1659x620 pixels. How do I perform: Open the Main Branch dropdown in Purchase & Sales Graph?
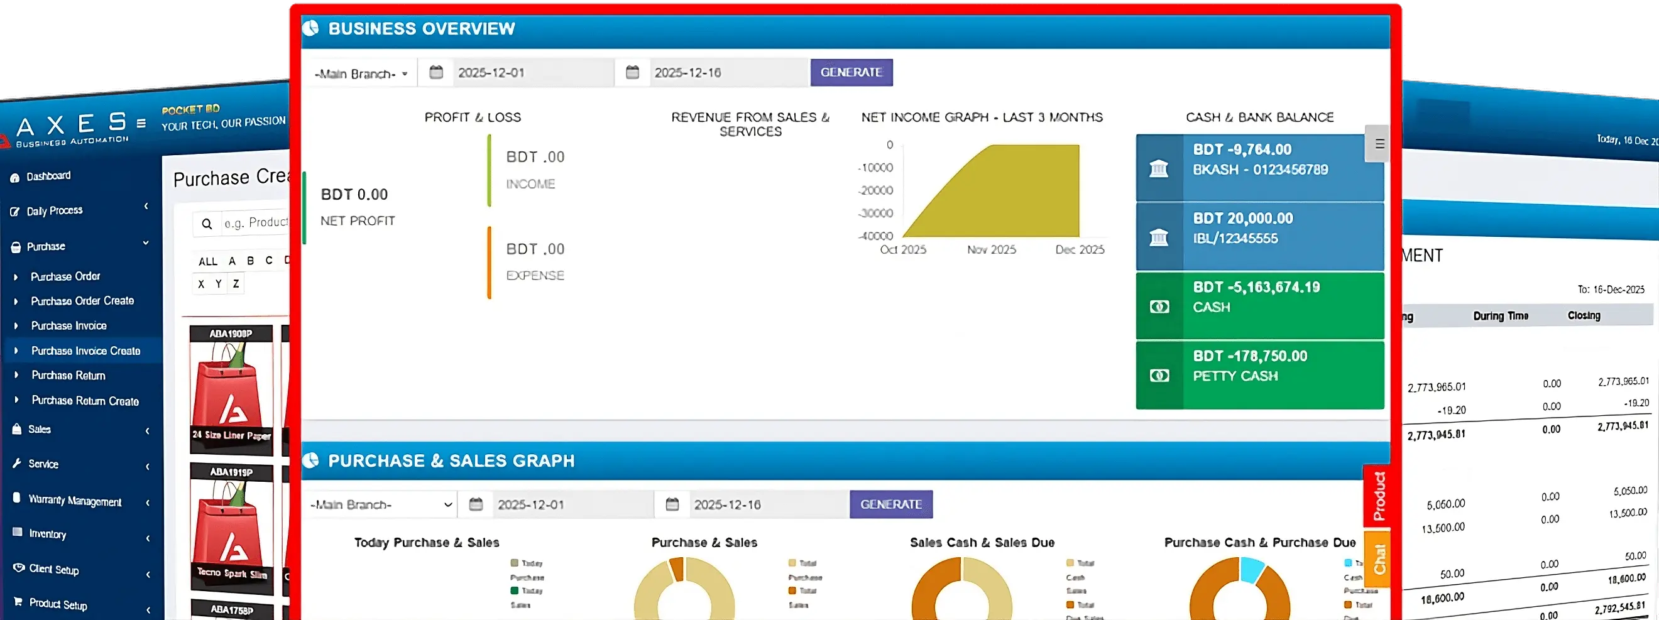click(x=381, y=505)
